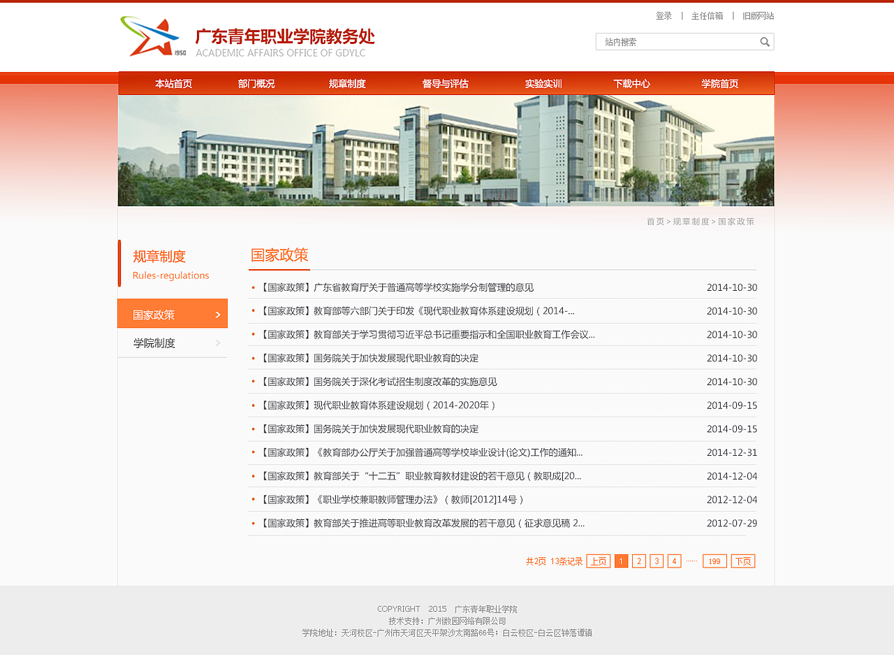Click the search magnifier icon

[765, 41]
